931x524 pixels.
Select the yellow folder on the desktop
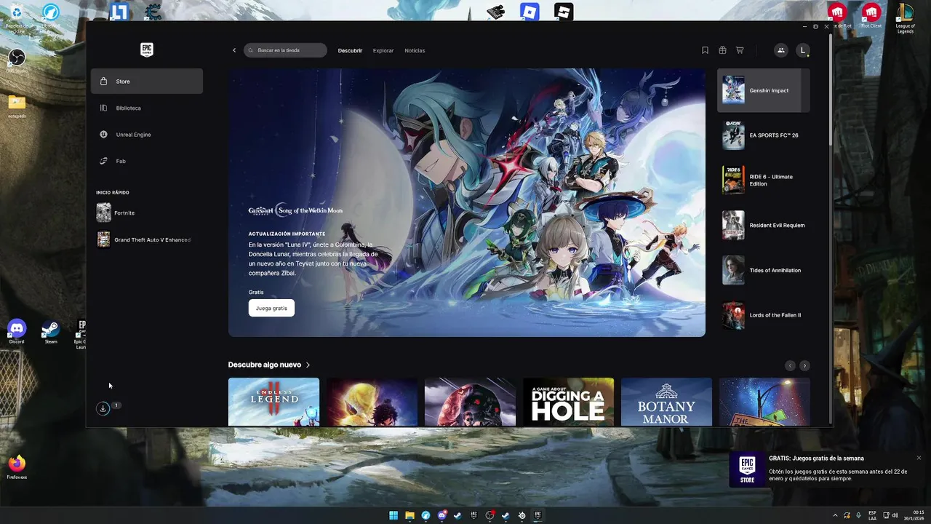point(17,106)
